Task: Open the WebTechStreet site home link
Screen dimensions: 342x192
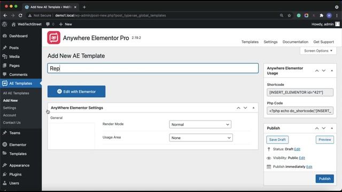Action: (x=26, y=24)
